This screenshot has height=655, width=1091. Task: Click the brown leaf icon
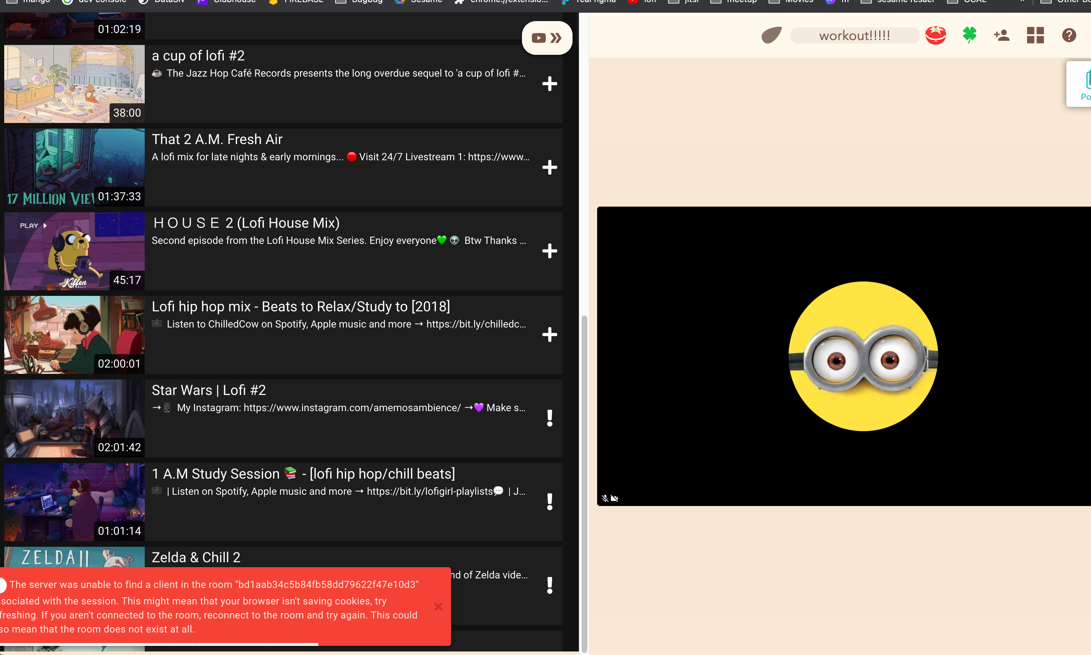(772, 35)
